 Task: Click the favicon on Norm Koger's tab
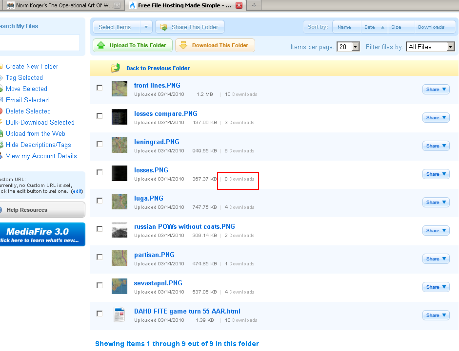click(x=11, y=5)
